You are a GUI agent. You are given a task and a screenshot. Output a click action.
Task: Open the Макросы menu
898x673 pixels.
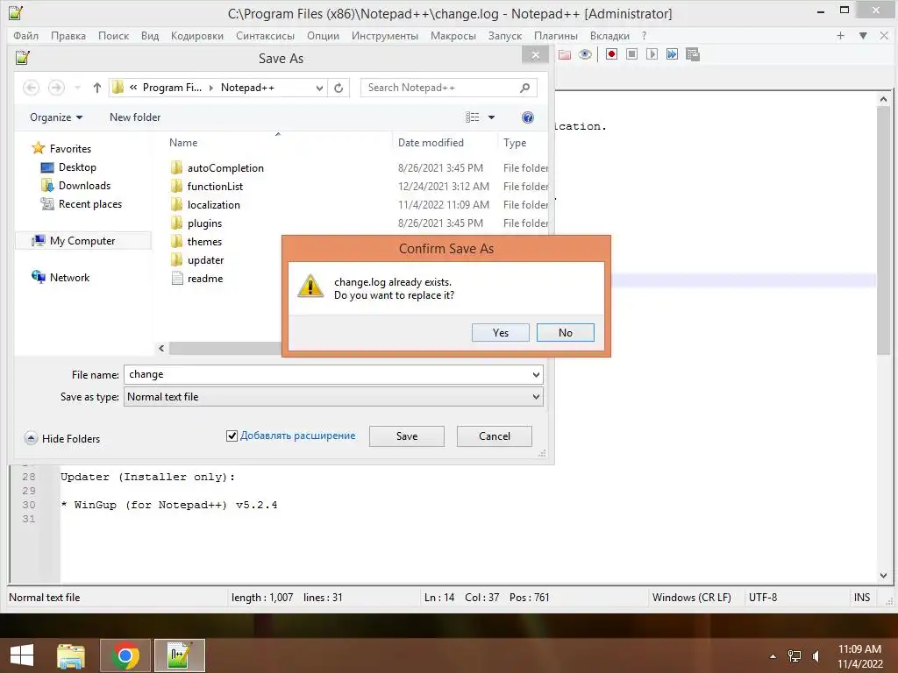(453, 35)
